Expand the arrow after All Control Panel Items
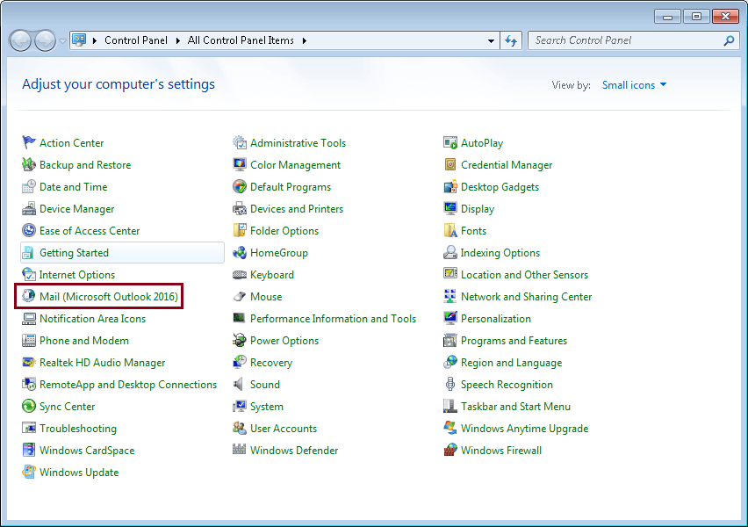Screen dimensions: 748x527 click(305, 40)
